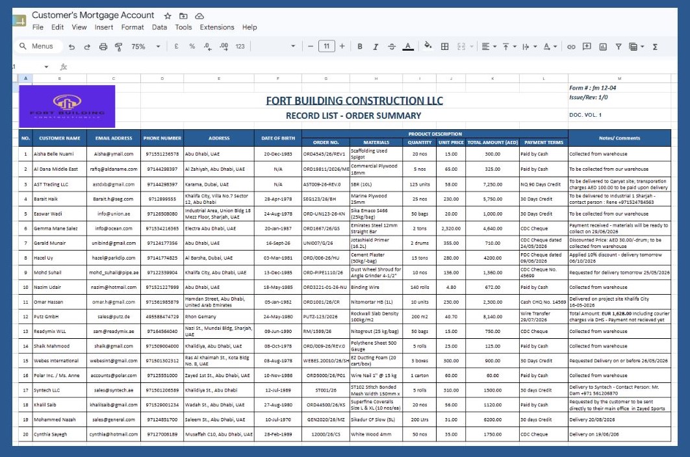Image resolution: width=690 pixels, height=457 pixels.
Task: Open the borders tool
Action: coord(445,47)
